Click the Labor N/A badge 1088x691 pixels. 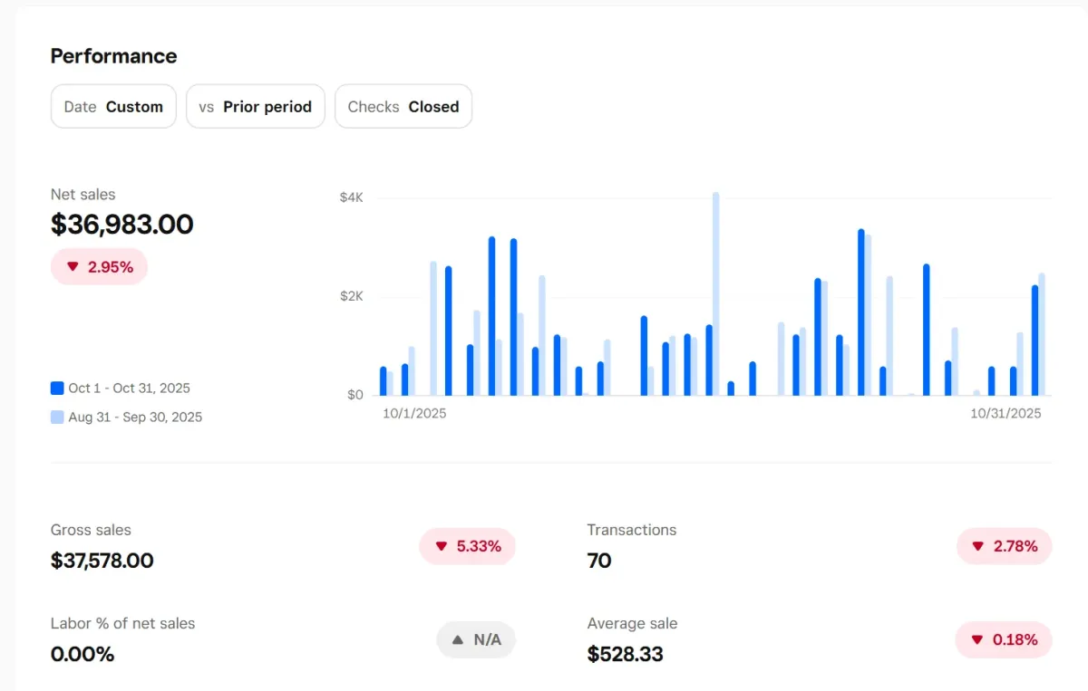476,639
